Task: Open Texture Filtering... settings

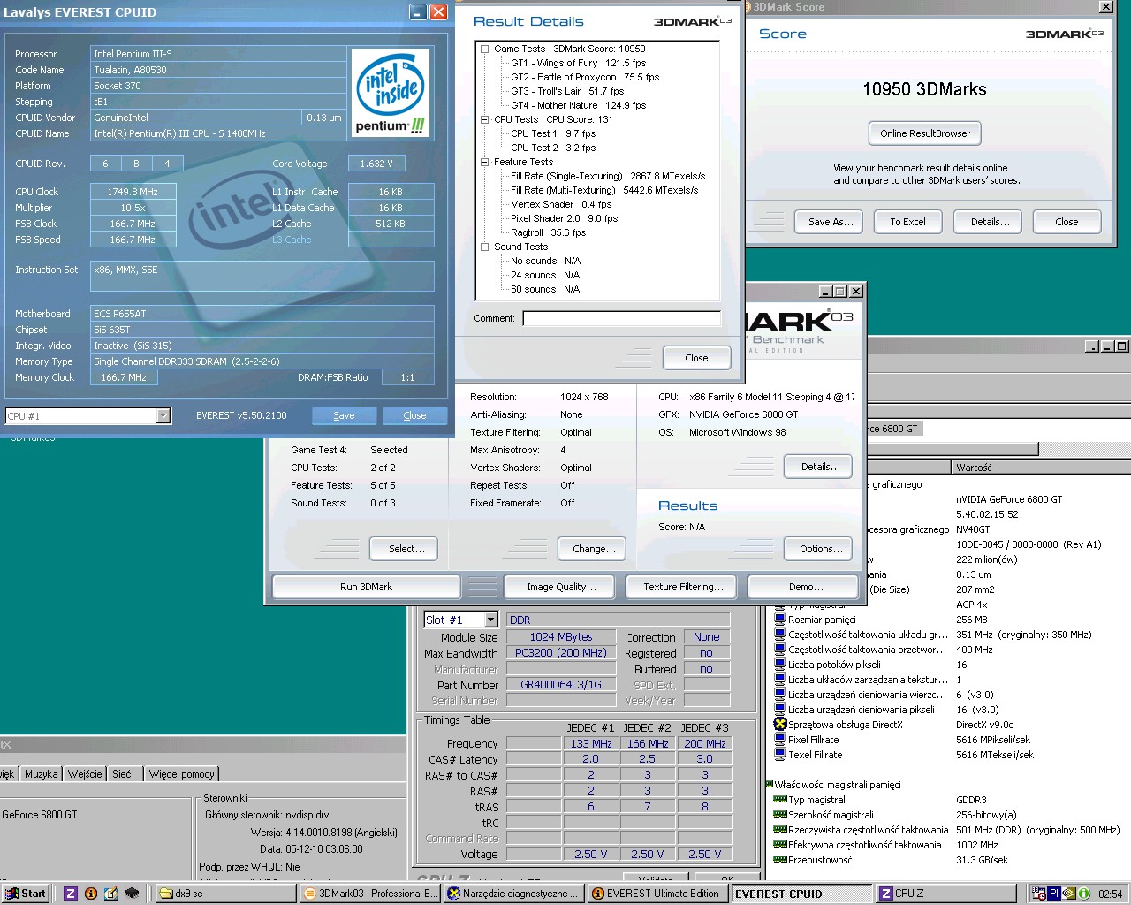Action: coord(683,587)
